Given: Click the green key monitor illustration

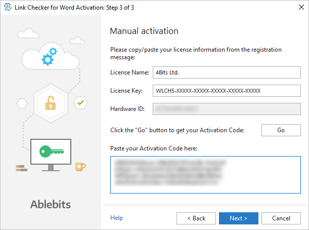Looking at the screenshot, I should pyautogui.click(x=51, y=155).
